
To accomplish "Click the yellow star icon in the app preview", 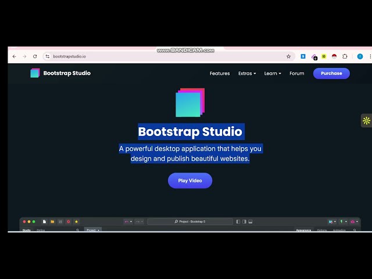I will 76,221.
